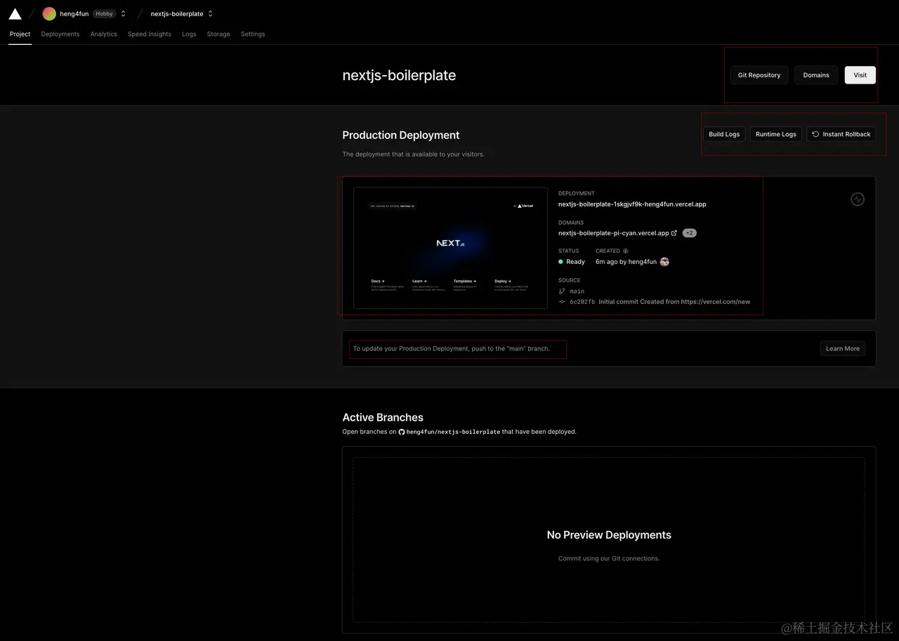
Task: Click the Vercel triangle logo
Action: click(x=15, y=13)
